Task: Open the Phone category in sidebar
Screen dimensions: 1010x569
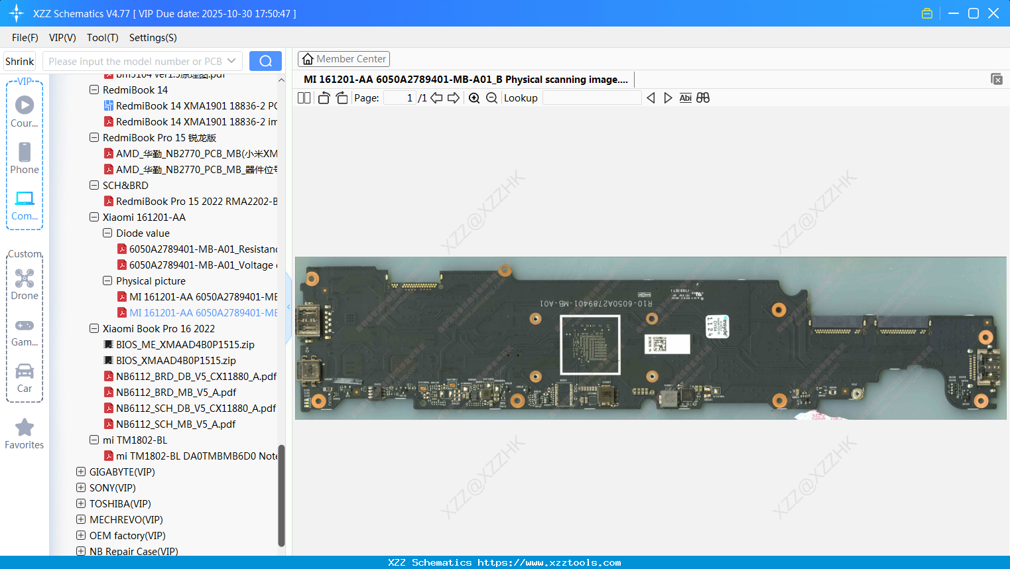Action: pos(25,158)
